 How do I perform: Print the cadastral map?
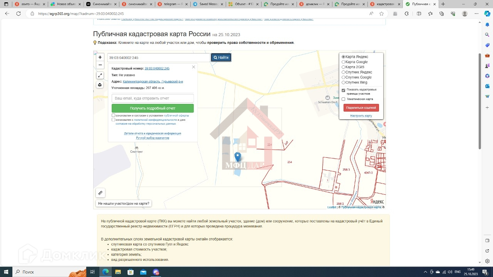pos(100,85)
